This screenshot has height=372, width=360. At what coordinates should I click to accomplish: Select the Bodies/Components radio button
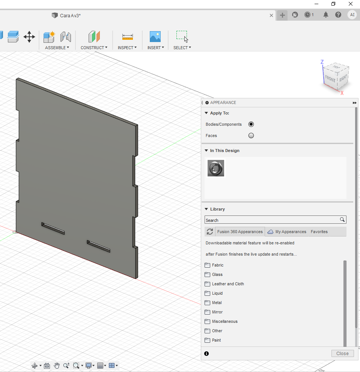(x=251, y=124)
